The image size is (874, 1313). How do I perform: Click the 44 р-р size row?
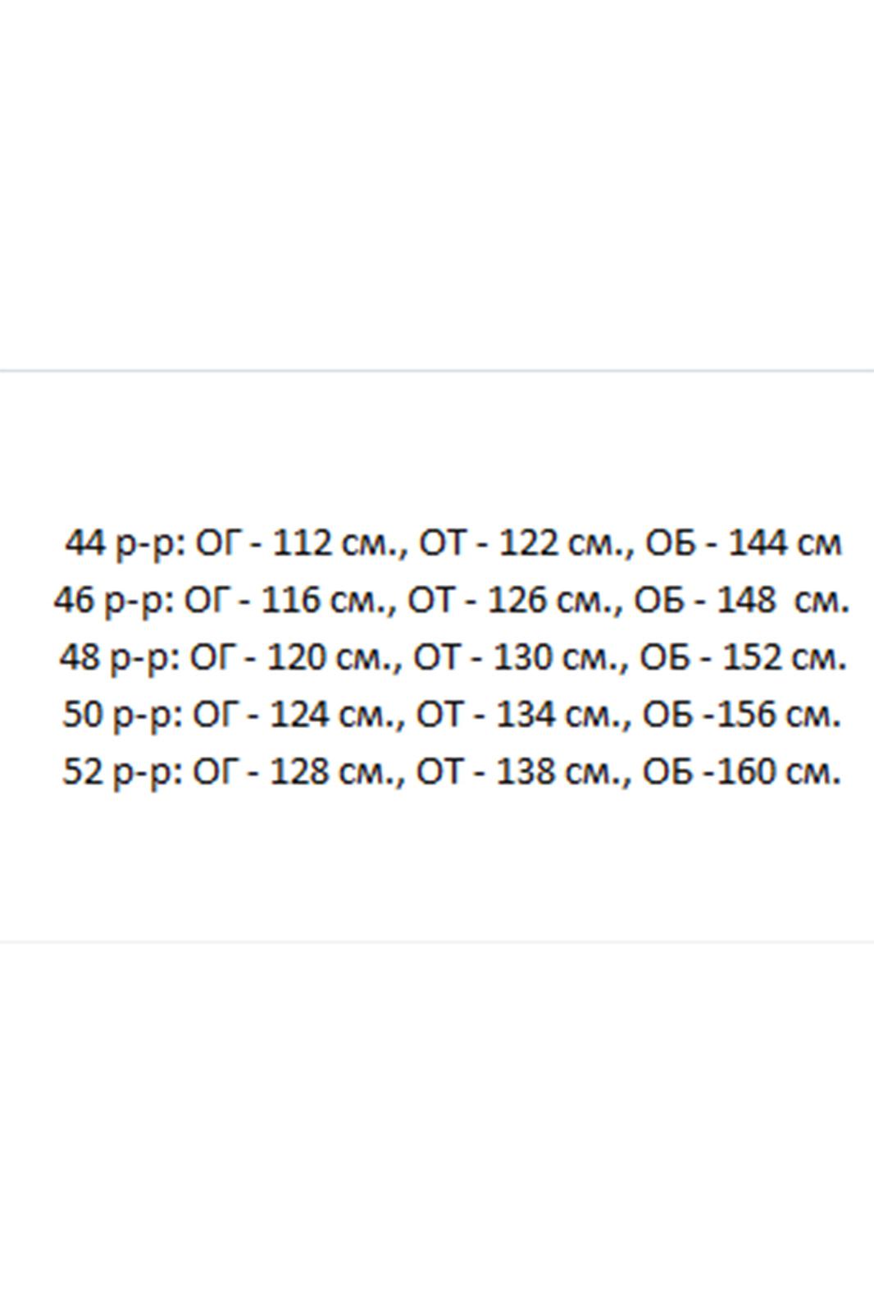coord(453,544)
